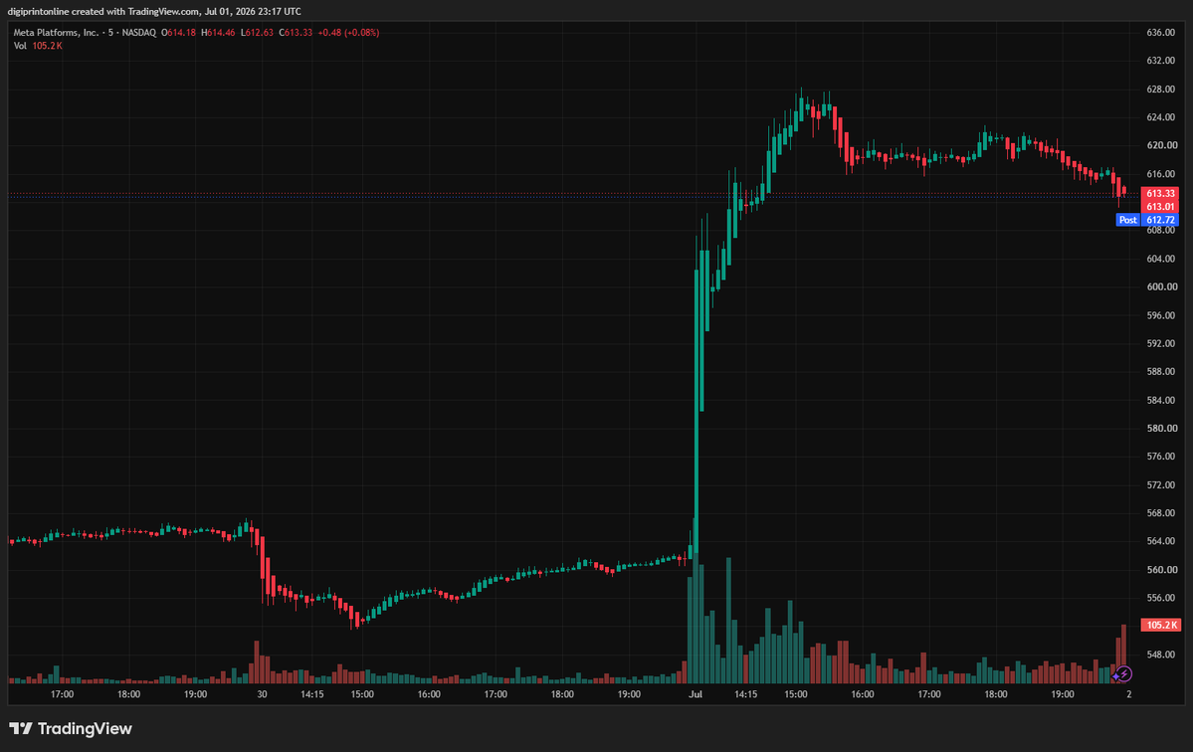Select the Meta Platforms, Inc. symbol title

(57, 33)
